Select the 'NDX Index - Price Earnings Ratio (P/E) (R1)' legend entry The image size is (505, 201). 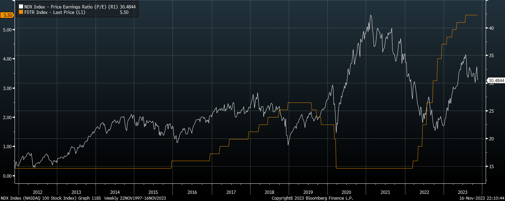tap(72, 6)
